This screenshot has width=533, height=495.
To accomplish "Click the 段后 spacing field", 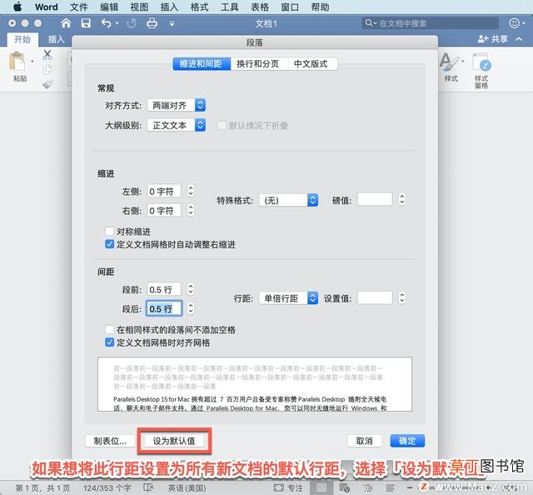I will [x=164, y=308].
